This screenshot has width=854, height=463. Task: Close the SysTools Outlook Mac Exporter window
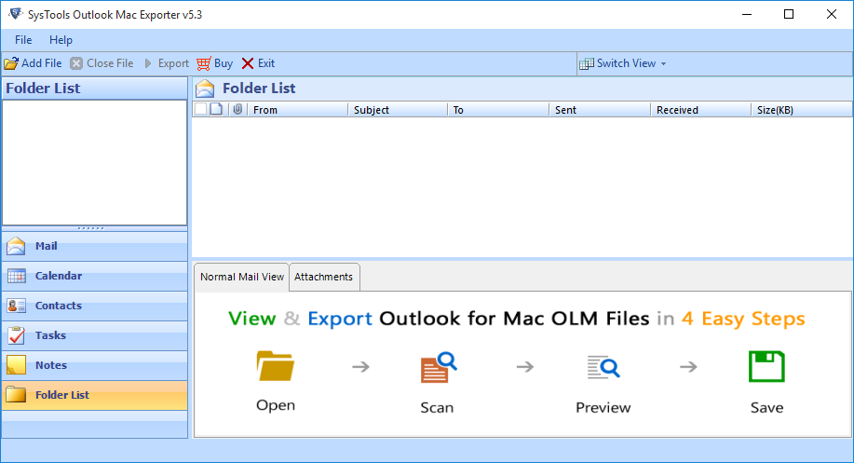[831, 14]
